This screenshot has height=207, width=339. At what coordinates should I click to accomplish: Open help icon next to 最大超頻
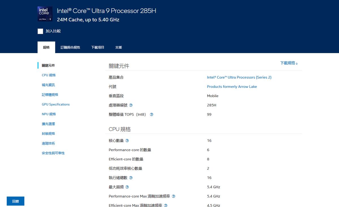click(127, 187)
